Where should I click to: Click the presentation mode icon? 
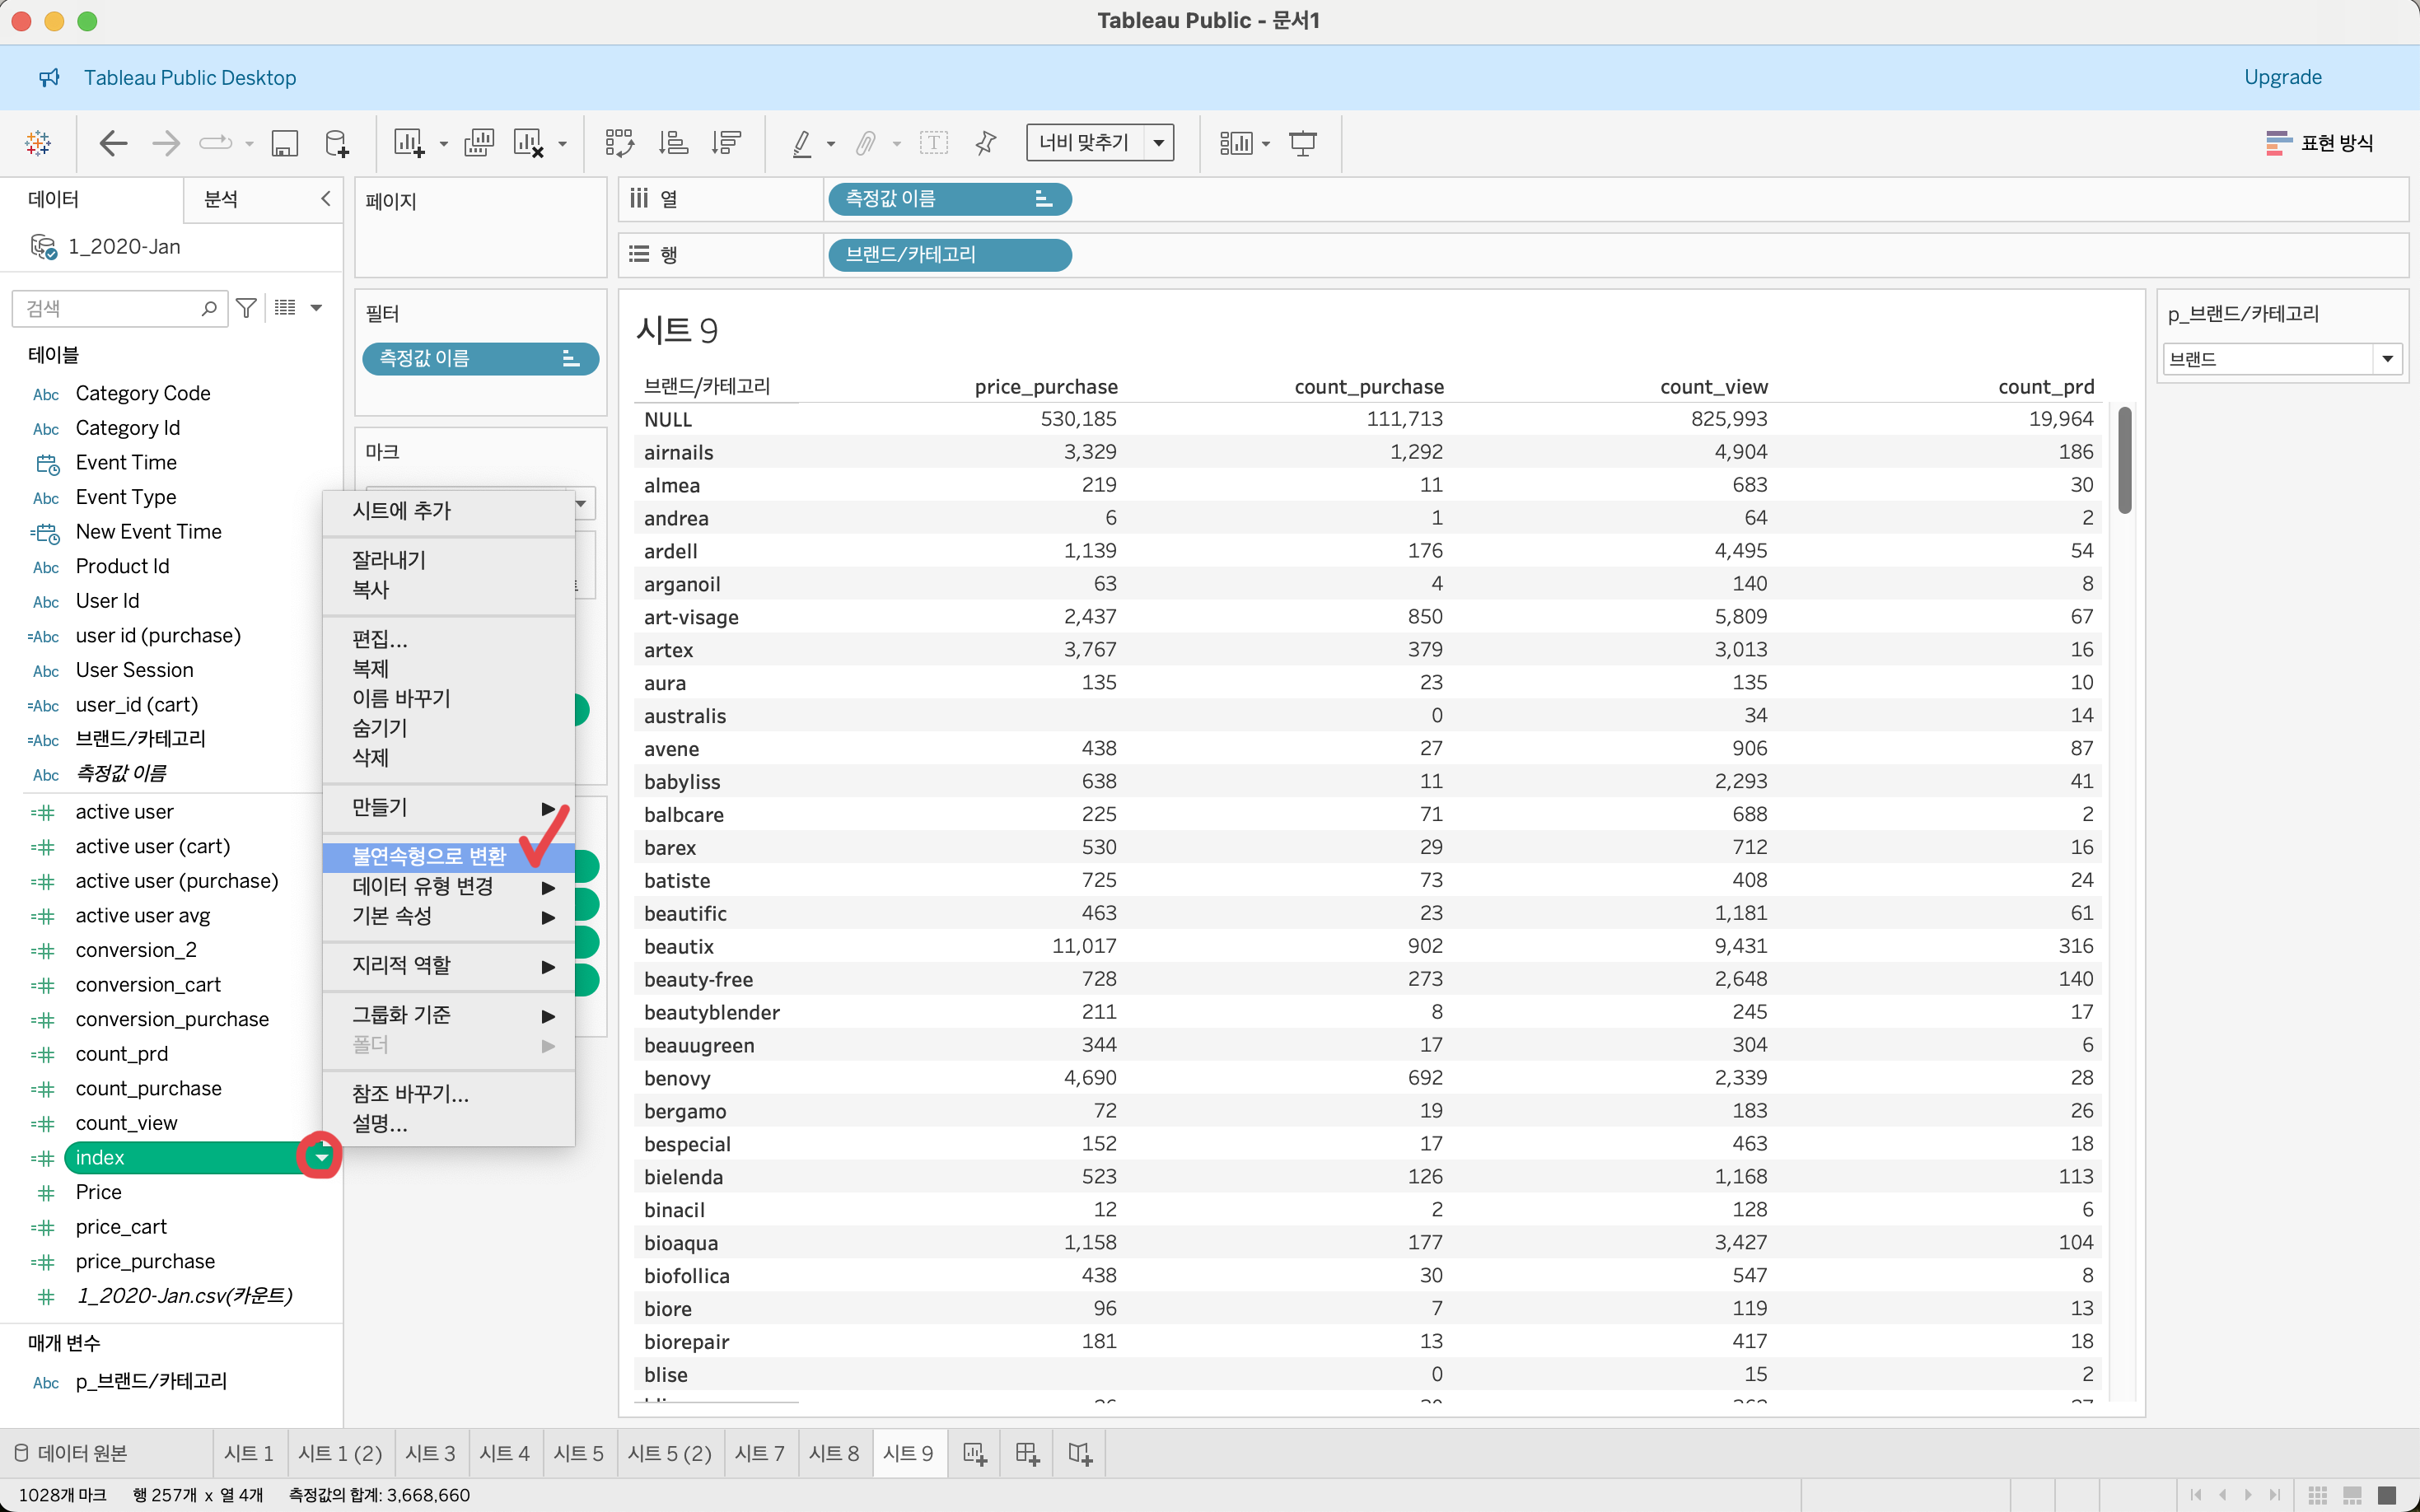click(x=1302, y=143)
